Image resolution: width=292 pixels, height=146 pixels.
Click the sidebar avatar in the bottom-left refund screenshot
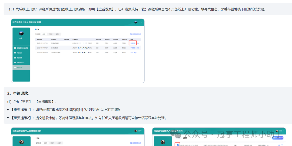pos(21,142)
